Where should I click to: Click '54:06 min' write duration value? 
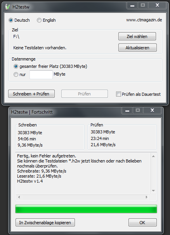click(27, 139)
